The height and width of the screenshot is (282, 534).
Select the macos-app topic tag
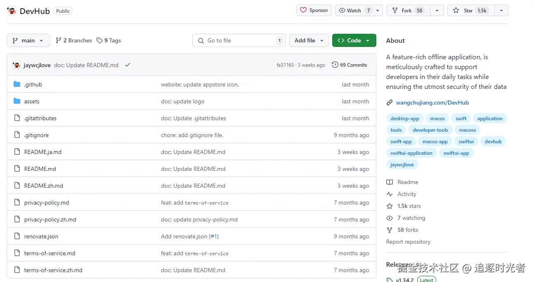tap(435, 142)
